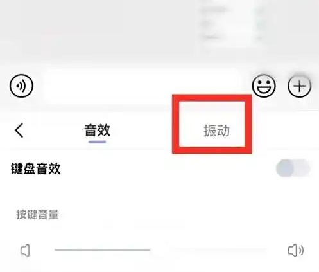Tap the loud volume speaker icon

295,250
